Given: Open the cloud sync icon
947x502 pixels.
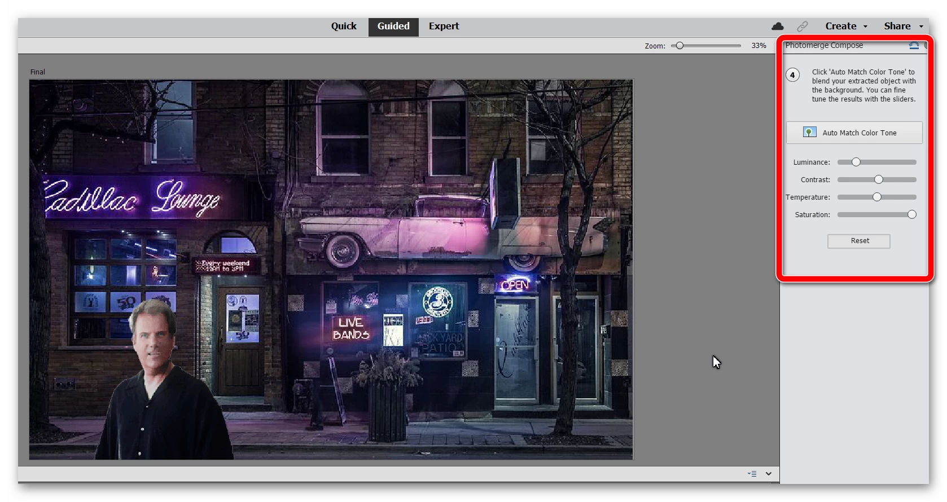Looking at the screenshot, I should [778, 26].
